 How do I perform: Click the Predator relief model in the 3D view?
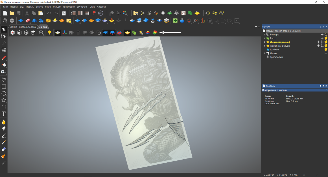tap(144, 103)
